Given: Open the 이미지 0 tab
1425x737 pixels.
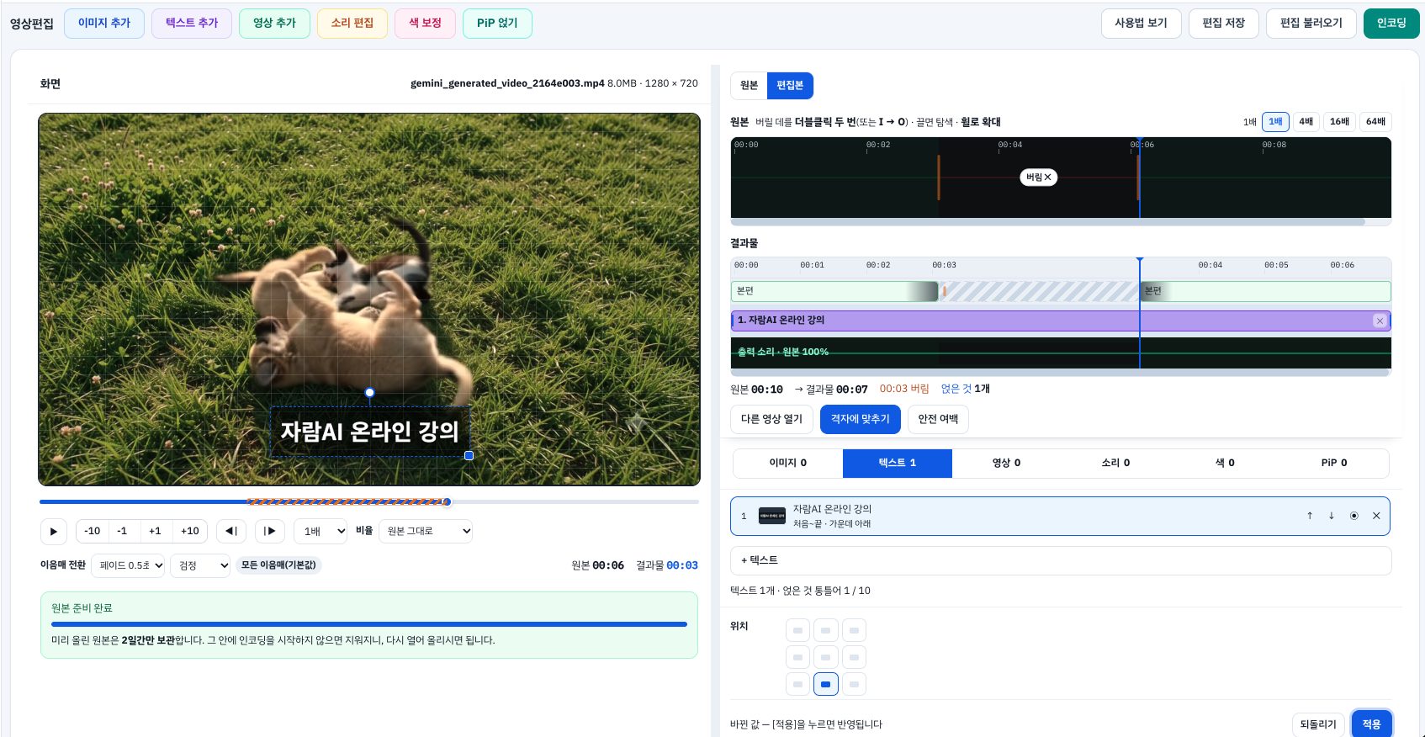Looking at the screenshot, I should [x=788, y=463].
